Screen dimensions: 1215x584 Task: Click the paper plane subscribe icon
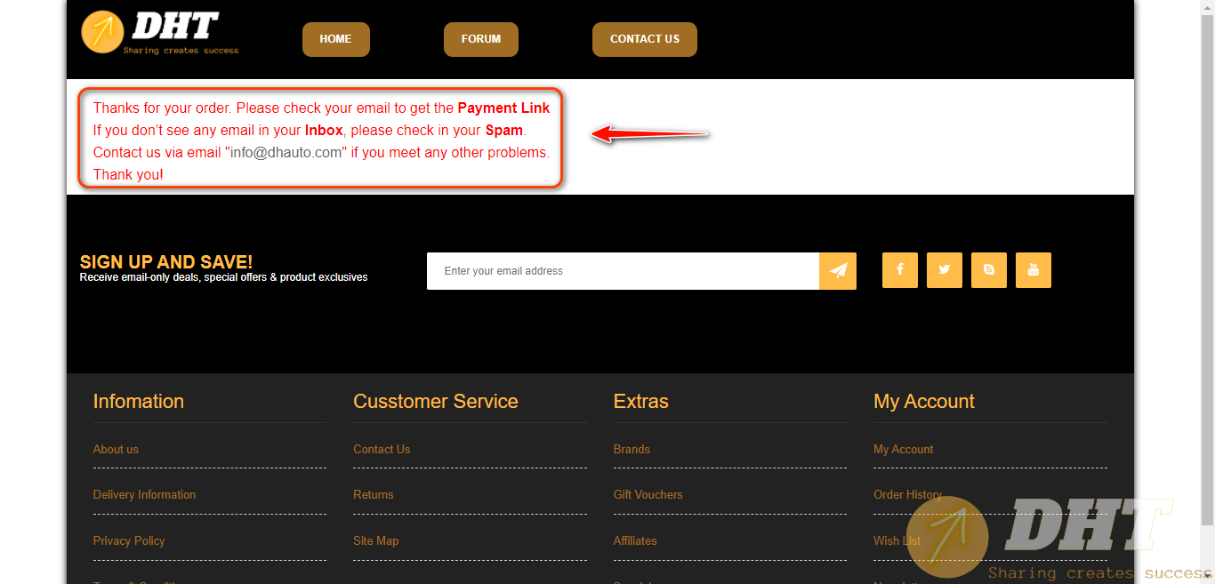838,271
